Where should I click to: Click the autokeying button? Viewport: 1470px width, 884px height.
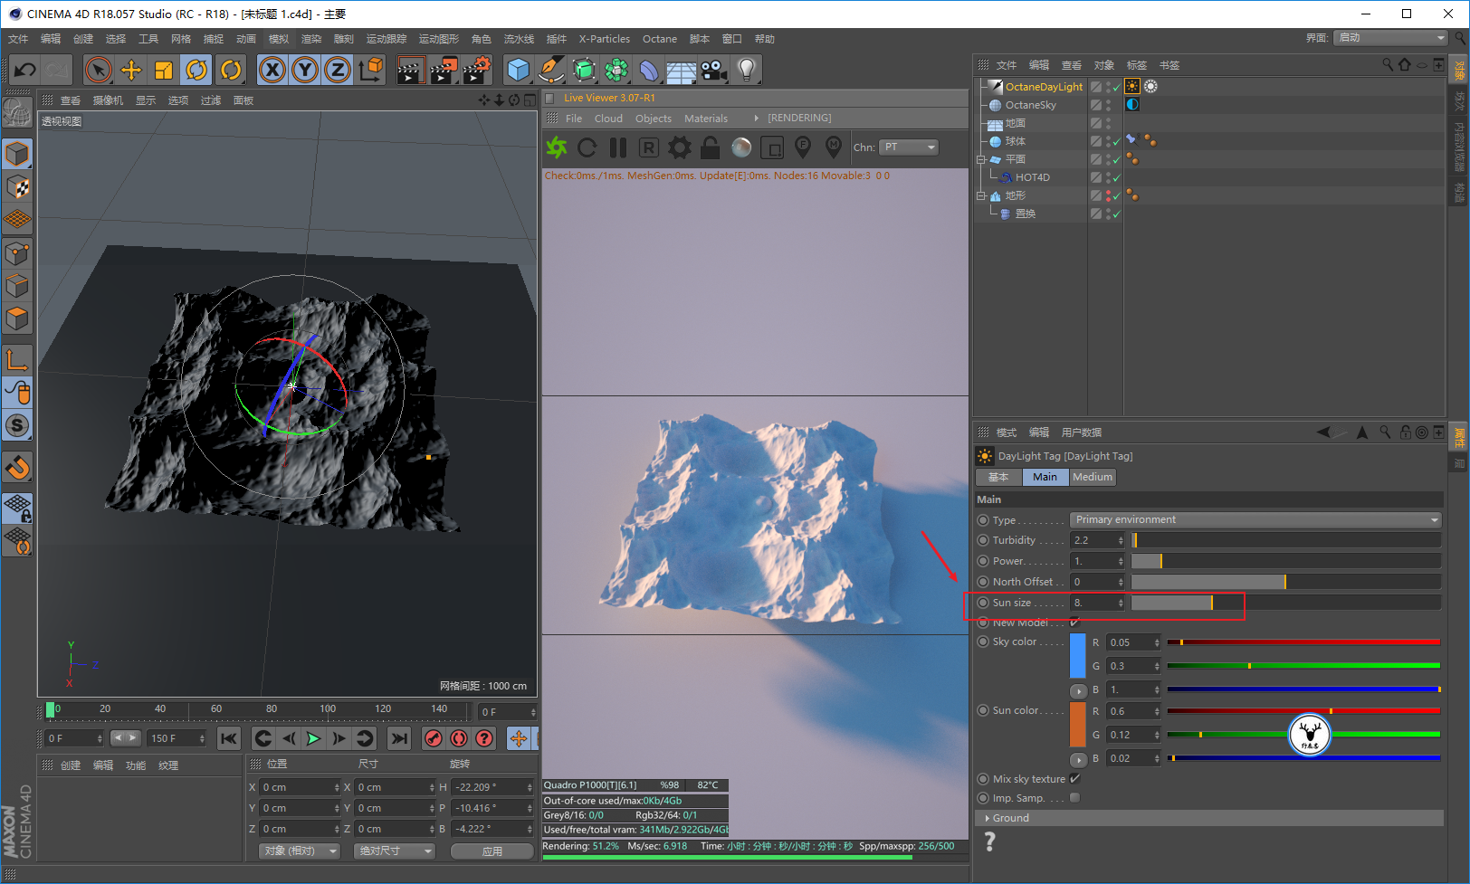pyautogui.click(x=459, y=738)
